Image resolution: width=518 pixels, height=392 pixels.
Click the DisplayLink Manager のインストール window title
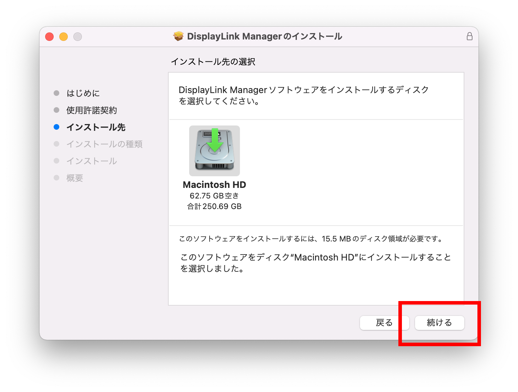(x=265, y=36)
